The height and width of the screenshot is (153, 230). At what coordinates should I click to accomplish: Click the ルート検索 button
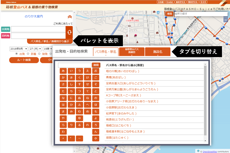point(24,60)
